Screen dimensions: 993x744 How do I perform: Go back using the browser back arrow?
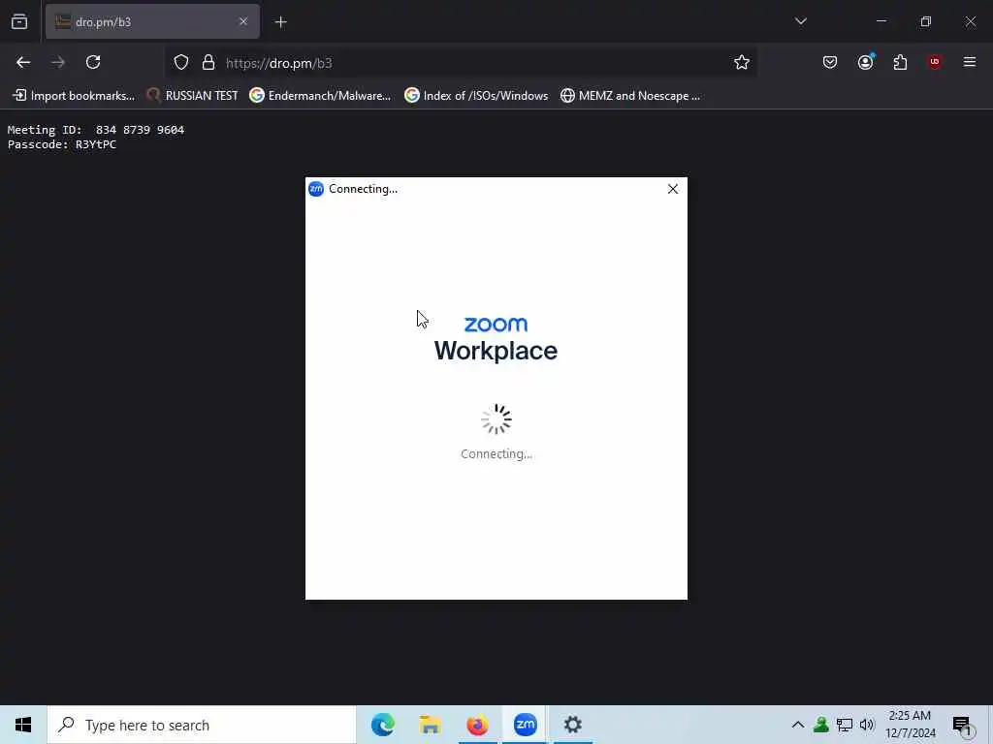coord(23,62)
